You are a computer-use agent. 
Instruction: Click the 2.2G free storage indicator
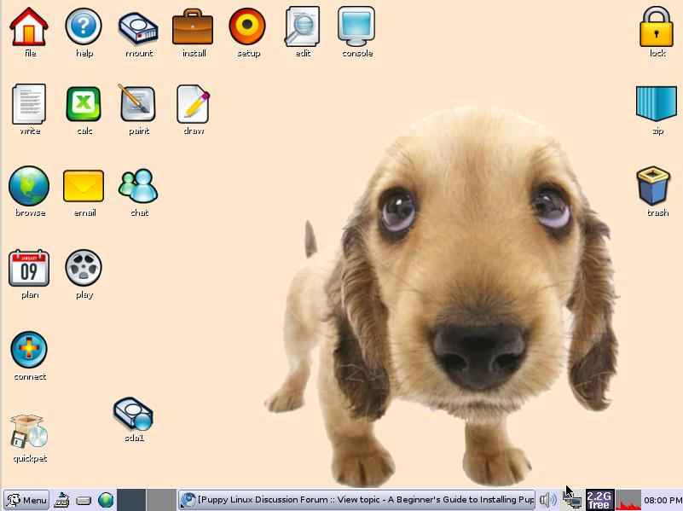point(599,500)
